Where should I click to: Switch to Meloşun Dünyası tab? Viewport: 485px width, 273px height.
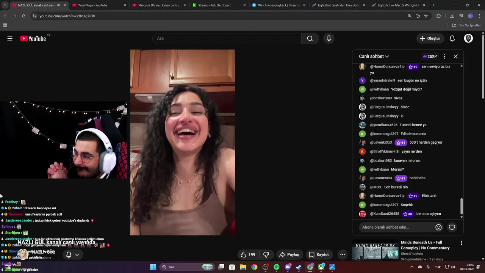[x=158, y=5]
